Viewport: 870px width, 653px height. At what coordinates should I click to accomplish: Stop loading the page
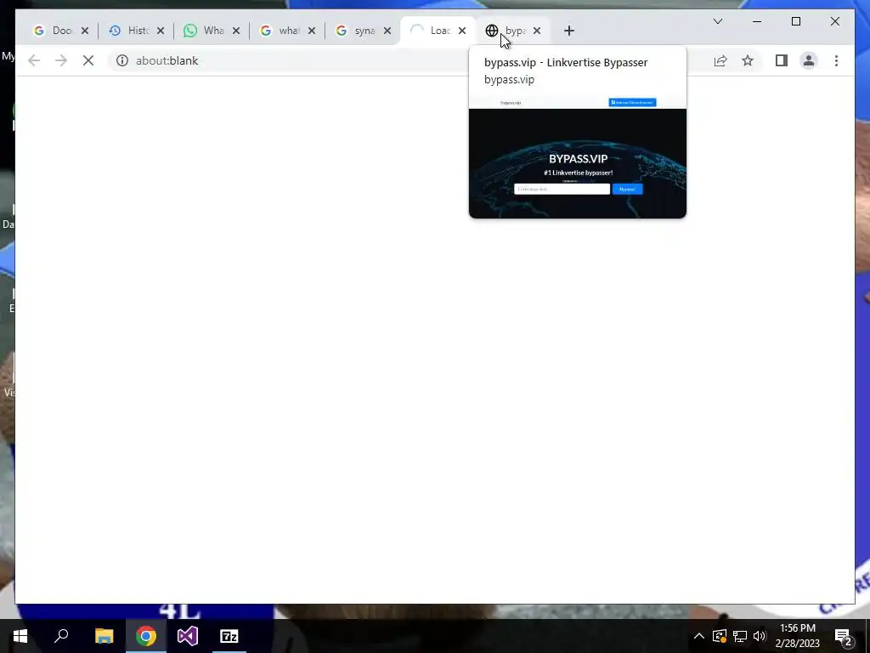(x=88, y=60)
